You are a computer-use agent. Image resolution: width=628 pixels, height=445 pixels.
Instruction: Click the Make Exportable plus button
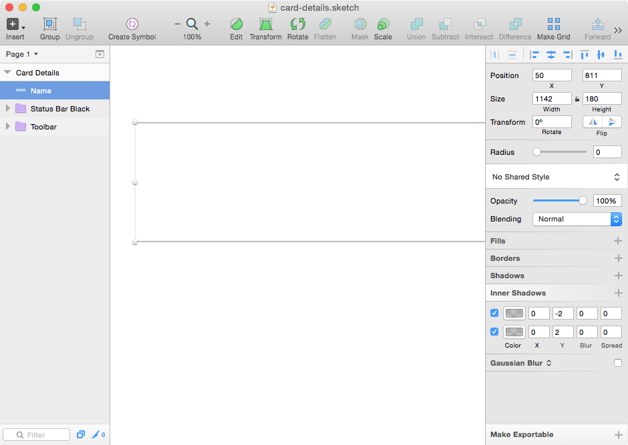coord(618,434)
